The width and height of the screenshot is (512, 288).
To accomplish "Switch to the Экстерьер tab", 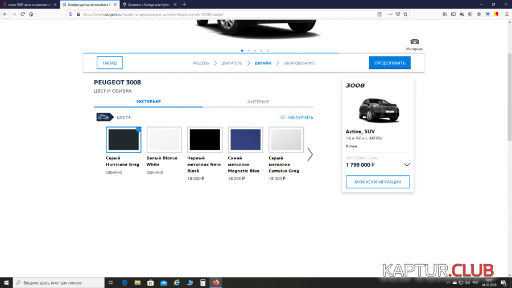I will (x=148, y=101).
